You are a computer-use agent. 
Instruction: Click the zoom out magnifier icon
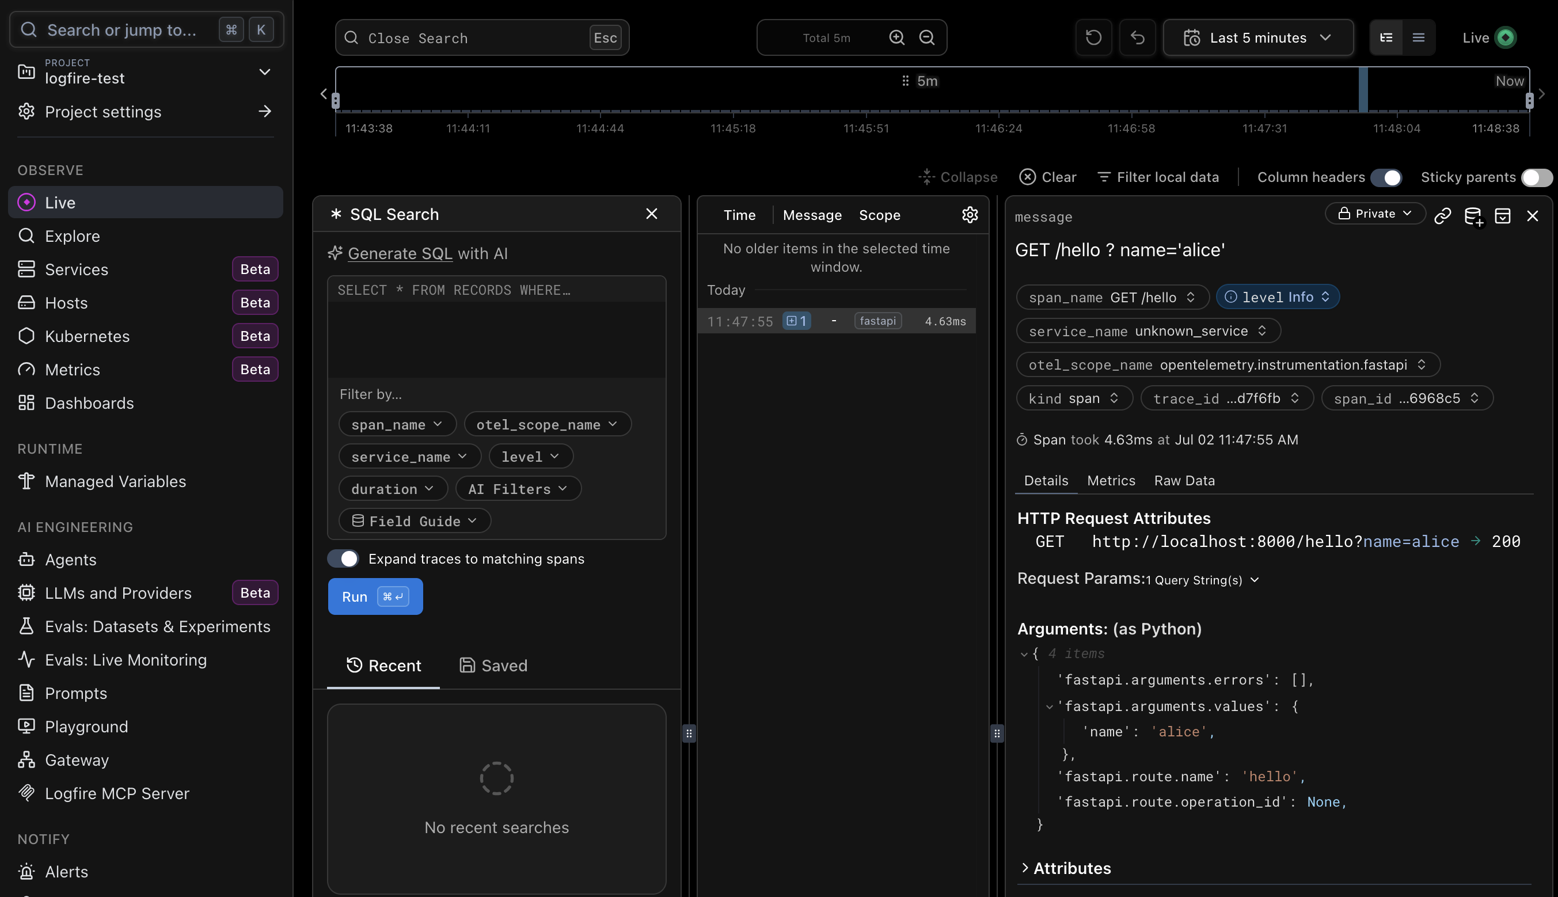tap(927, 37)
